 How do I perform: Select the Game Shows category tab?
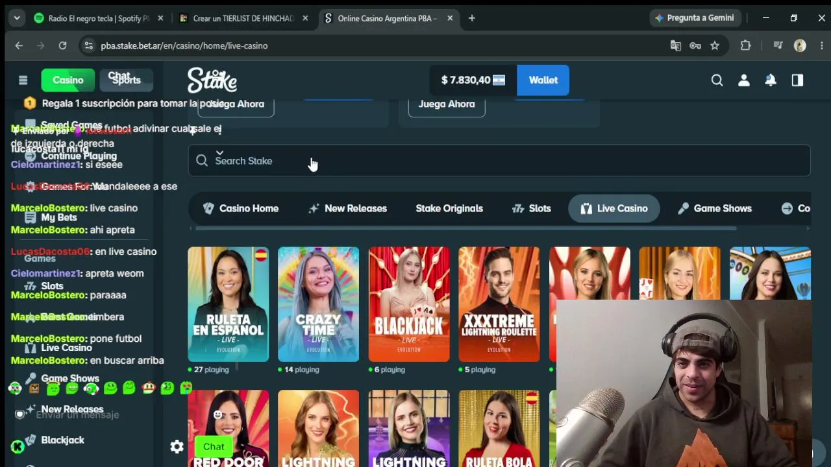pos(714,208)
